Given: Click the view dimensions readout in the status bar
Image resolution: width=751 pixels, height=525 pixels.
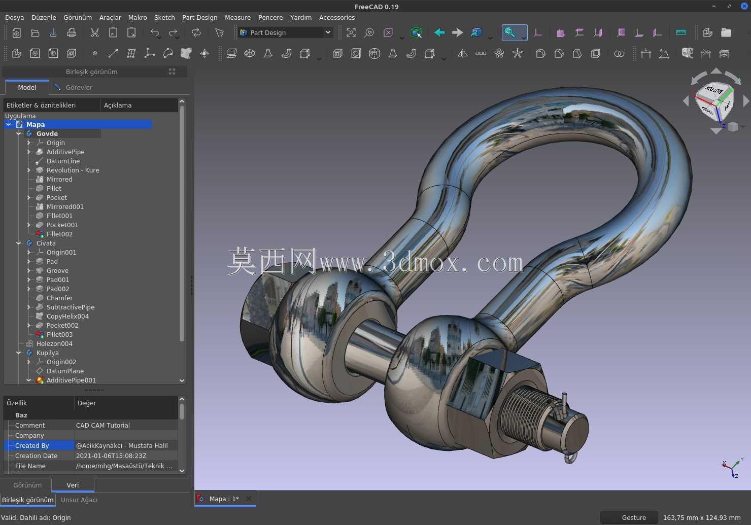Looking at the screenshot, I should 702,518.
